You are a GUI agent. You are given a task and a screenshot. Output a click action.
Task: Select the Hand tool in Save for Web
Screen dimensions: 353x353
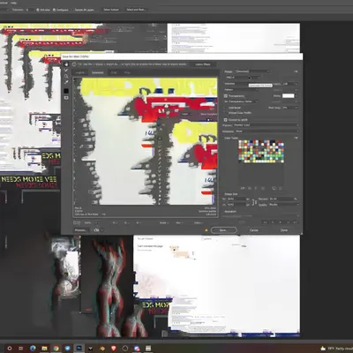(66, 64)
